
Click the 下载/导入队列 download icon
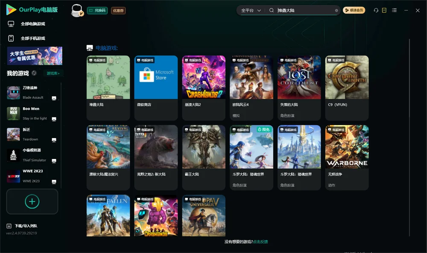(x=9, y=226)
